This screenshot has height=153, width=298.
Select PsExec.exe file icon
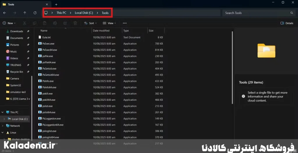pyautogui.click(x=40, y=44)
